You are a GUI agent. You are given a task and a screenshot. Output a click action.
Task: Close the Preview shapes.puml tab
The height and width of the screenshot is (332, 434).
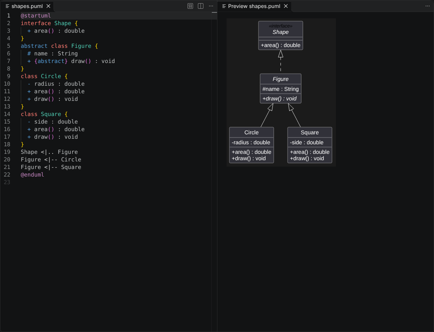click(x=286, y=6)
